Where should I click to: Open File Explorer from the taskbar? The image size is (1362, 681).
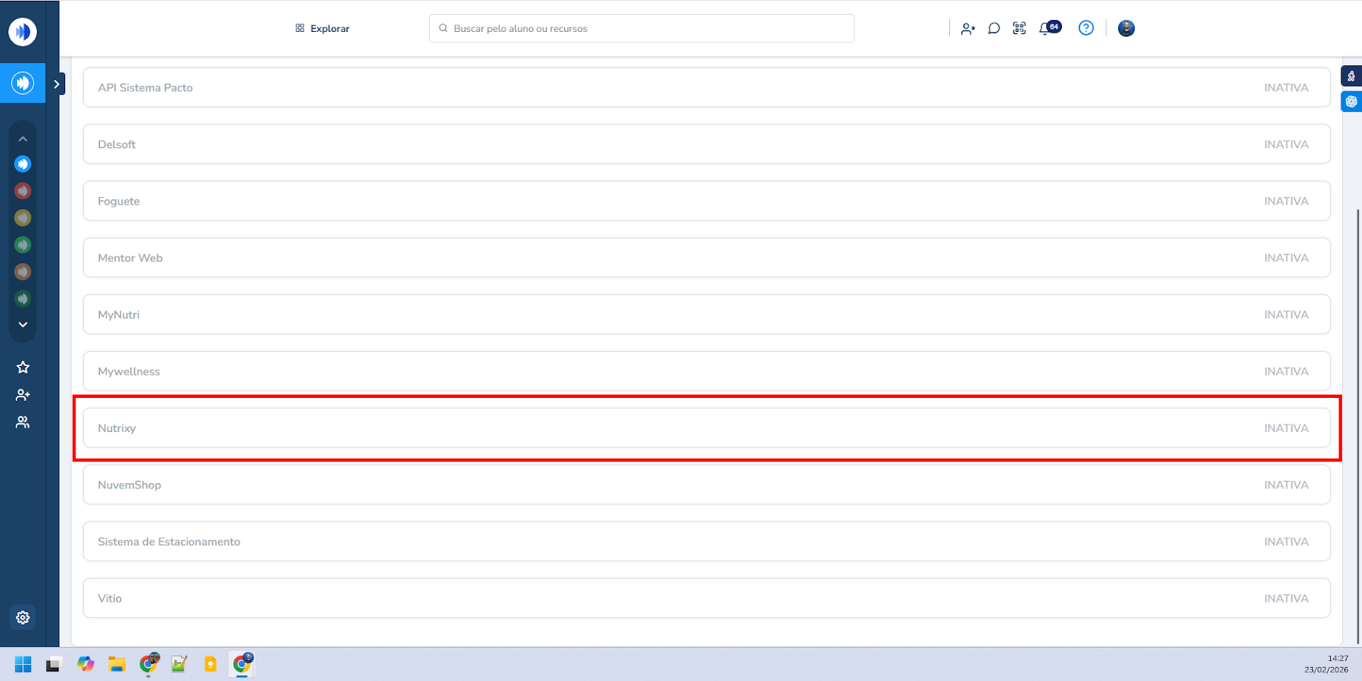click(117, 664)
